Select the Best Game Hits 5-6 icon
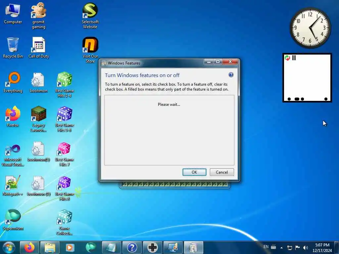This screenshot has height=254, width=339. (x=65, y=119)
